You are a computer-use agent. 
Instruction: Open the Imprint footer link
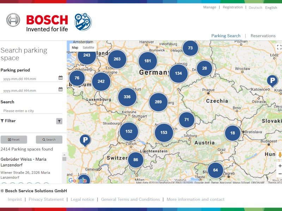pos(15,199)
